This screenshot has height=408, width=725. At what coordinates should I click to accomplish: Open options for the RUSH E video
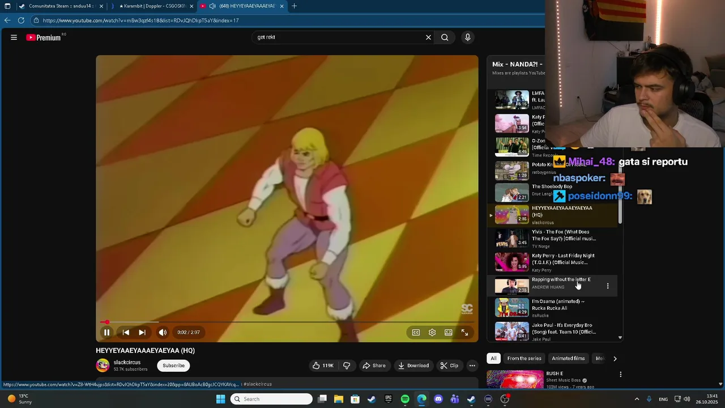(x=620, y=375)
